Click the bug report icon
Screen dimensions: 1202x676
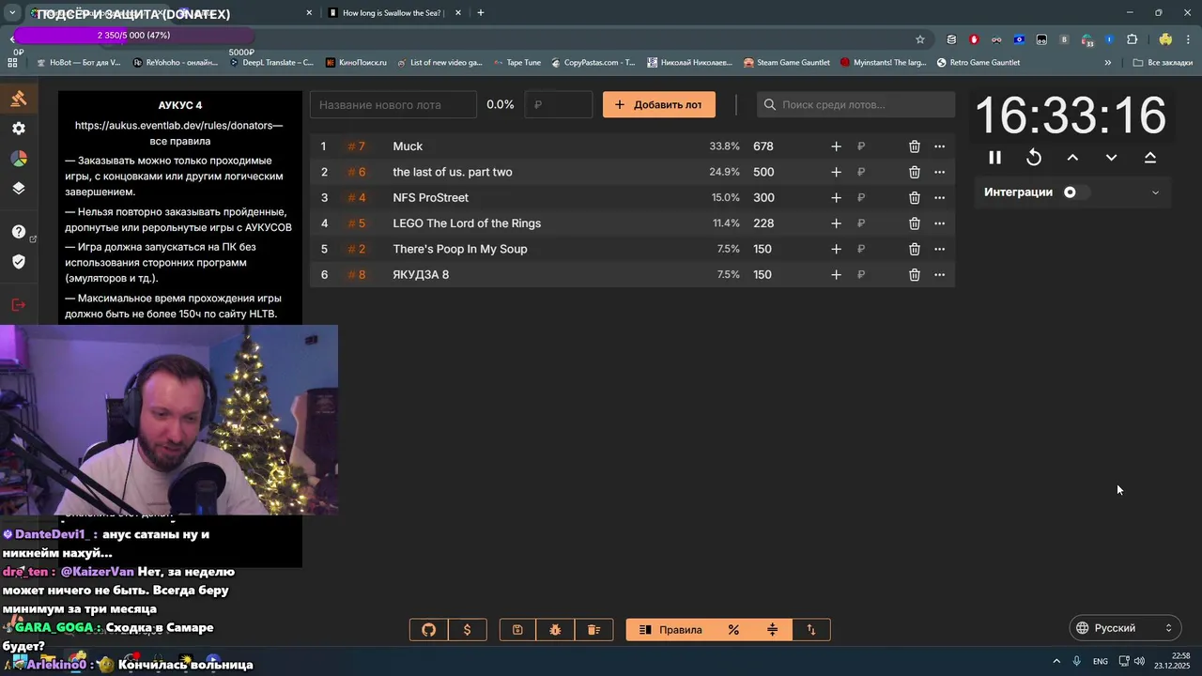point(556,630)
